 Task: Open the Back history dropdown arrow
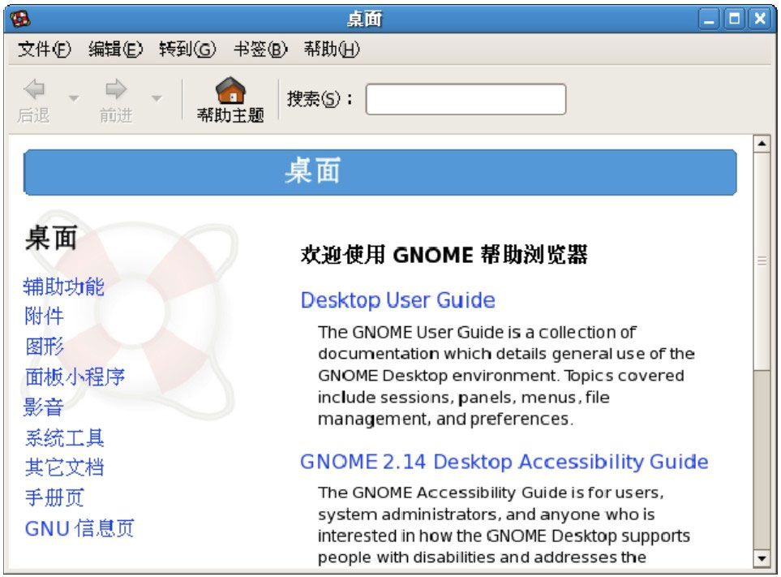(74, 98)
